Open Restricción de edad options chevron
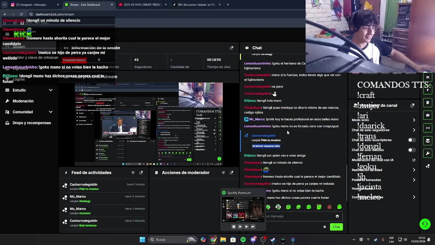The image size is (435, 245). pos(414,170)
